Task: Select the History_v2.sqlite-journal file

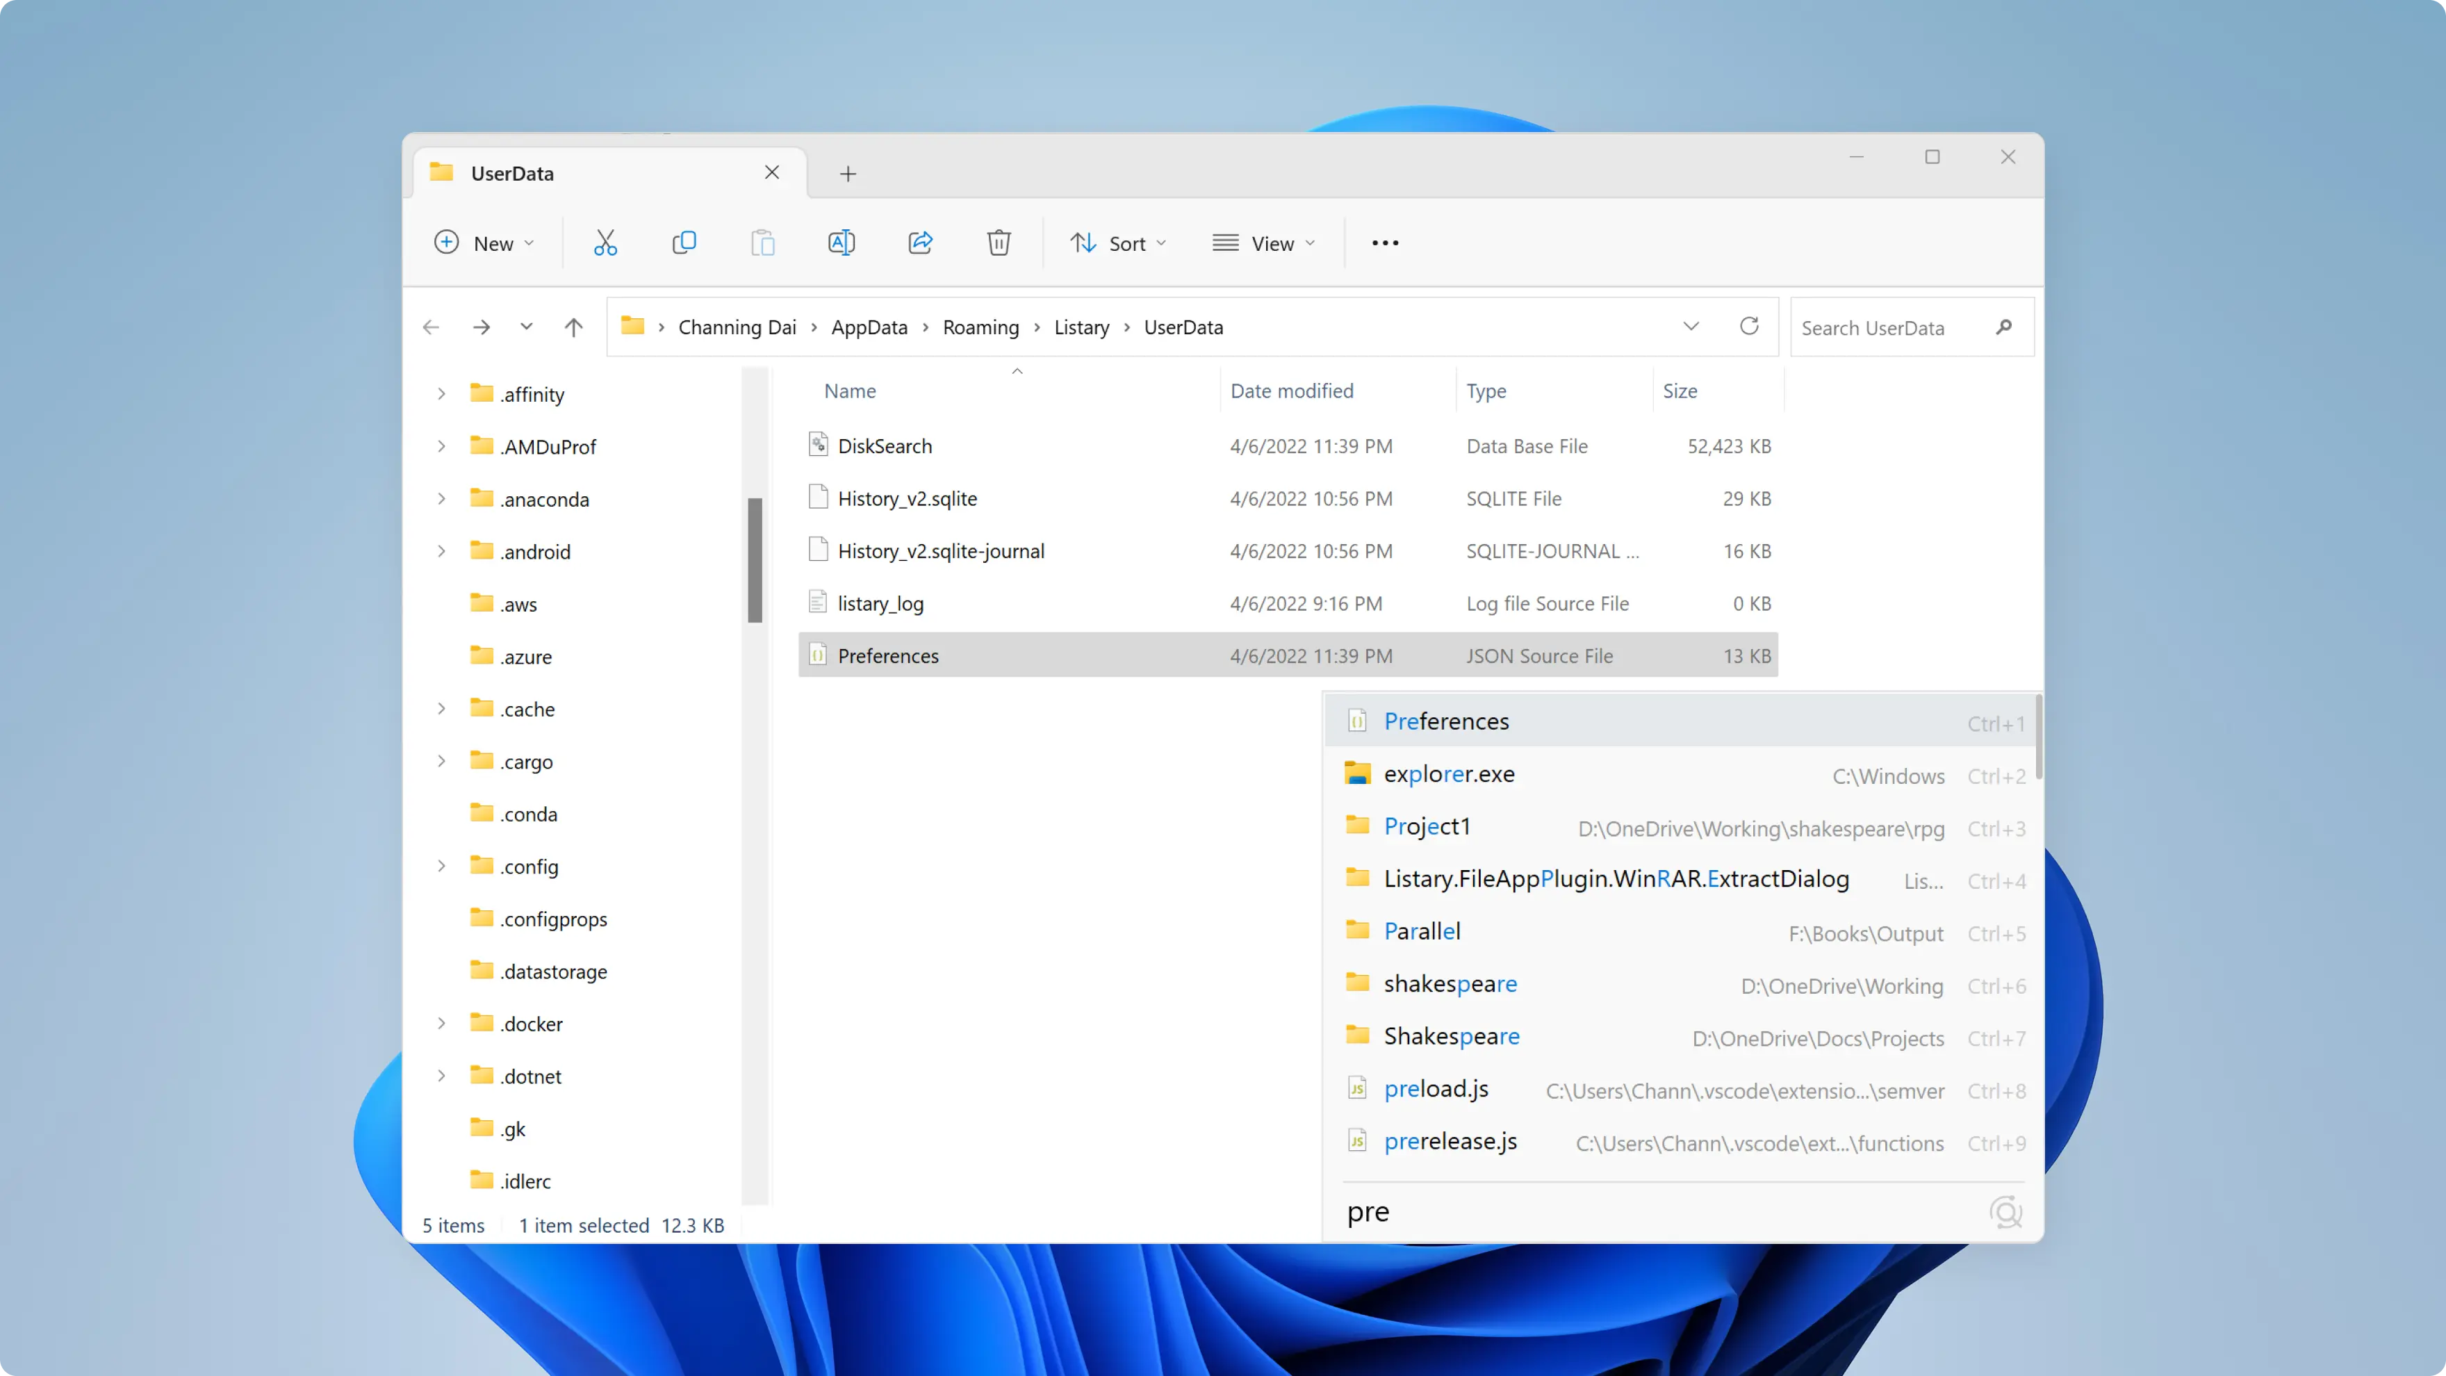Action: [x=1288, y=551]
